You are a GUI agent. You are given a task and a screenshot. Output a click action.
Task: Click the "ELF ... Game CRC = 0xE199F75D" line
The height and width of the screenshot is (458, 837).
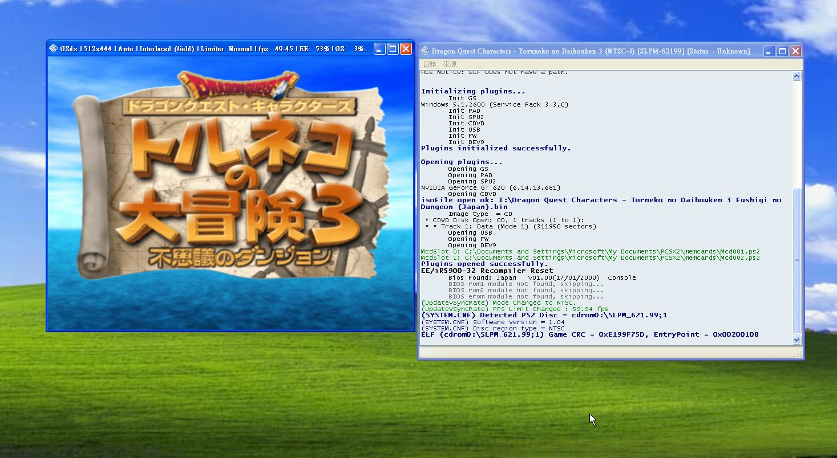(589, 335)
